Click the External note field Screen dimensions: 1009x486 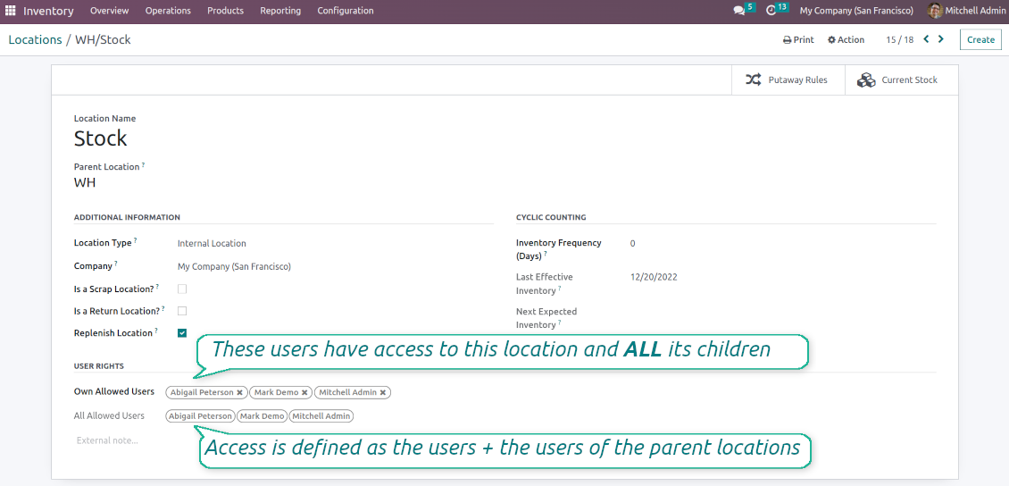pos(107,441)
